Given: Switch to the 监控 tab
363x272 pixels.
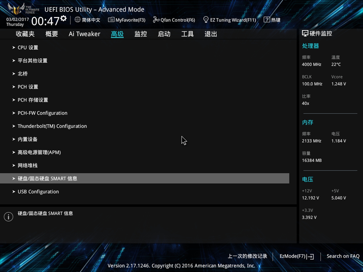Looking at the screenshot, I should point(141,34).
